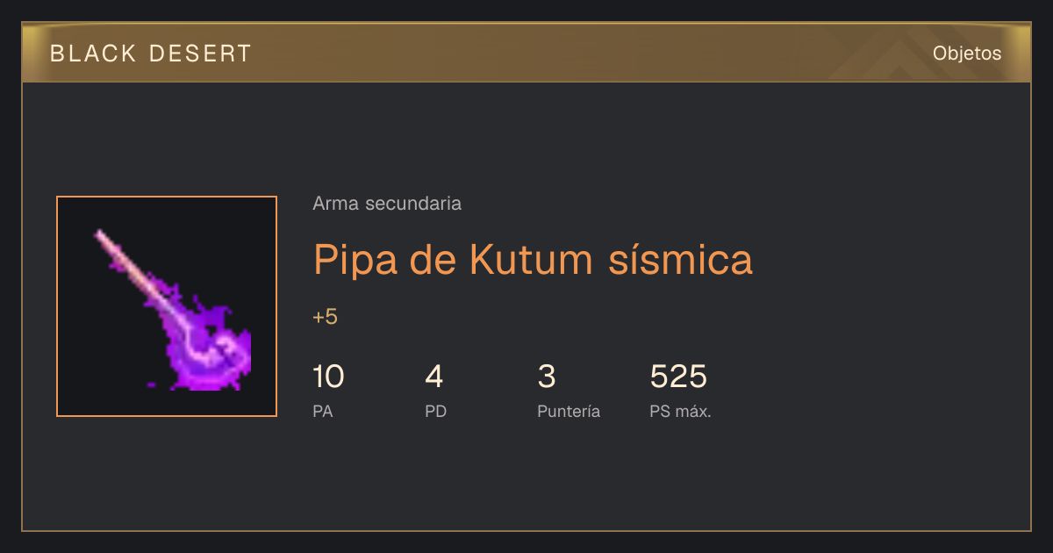Click the gold header banner
Viewport: 1053px width, 553px height.
[x=526, y=53]
